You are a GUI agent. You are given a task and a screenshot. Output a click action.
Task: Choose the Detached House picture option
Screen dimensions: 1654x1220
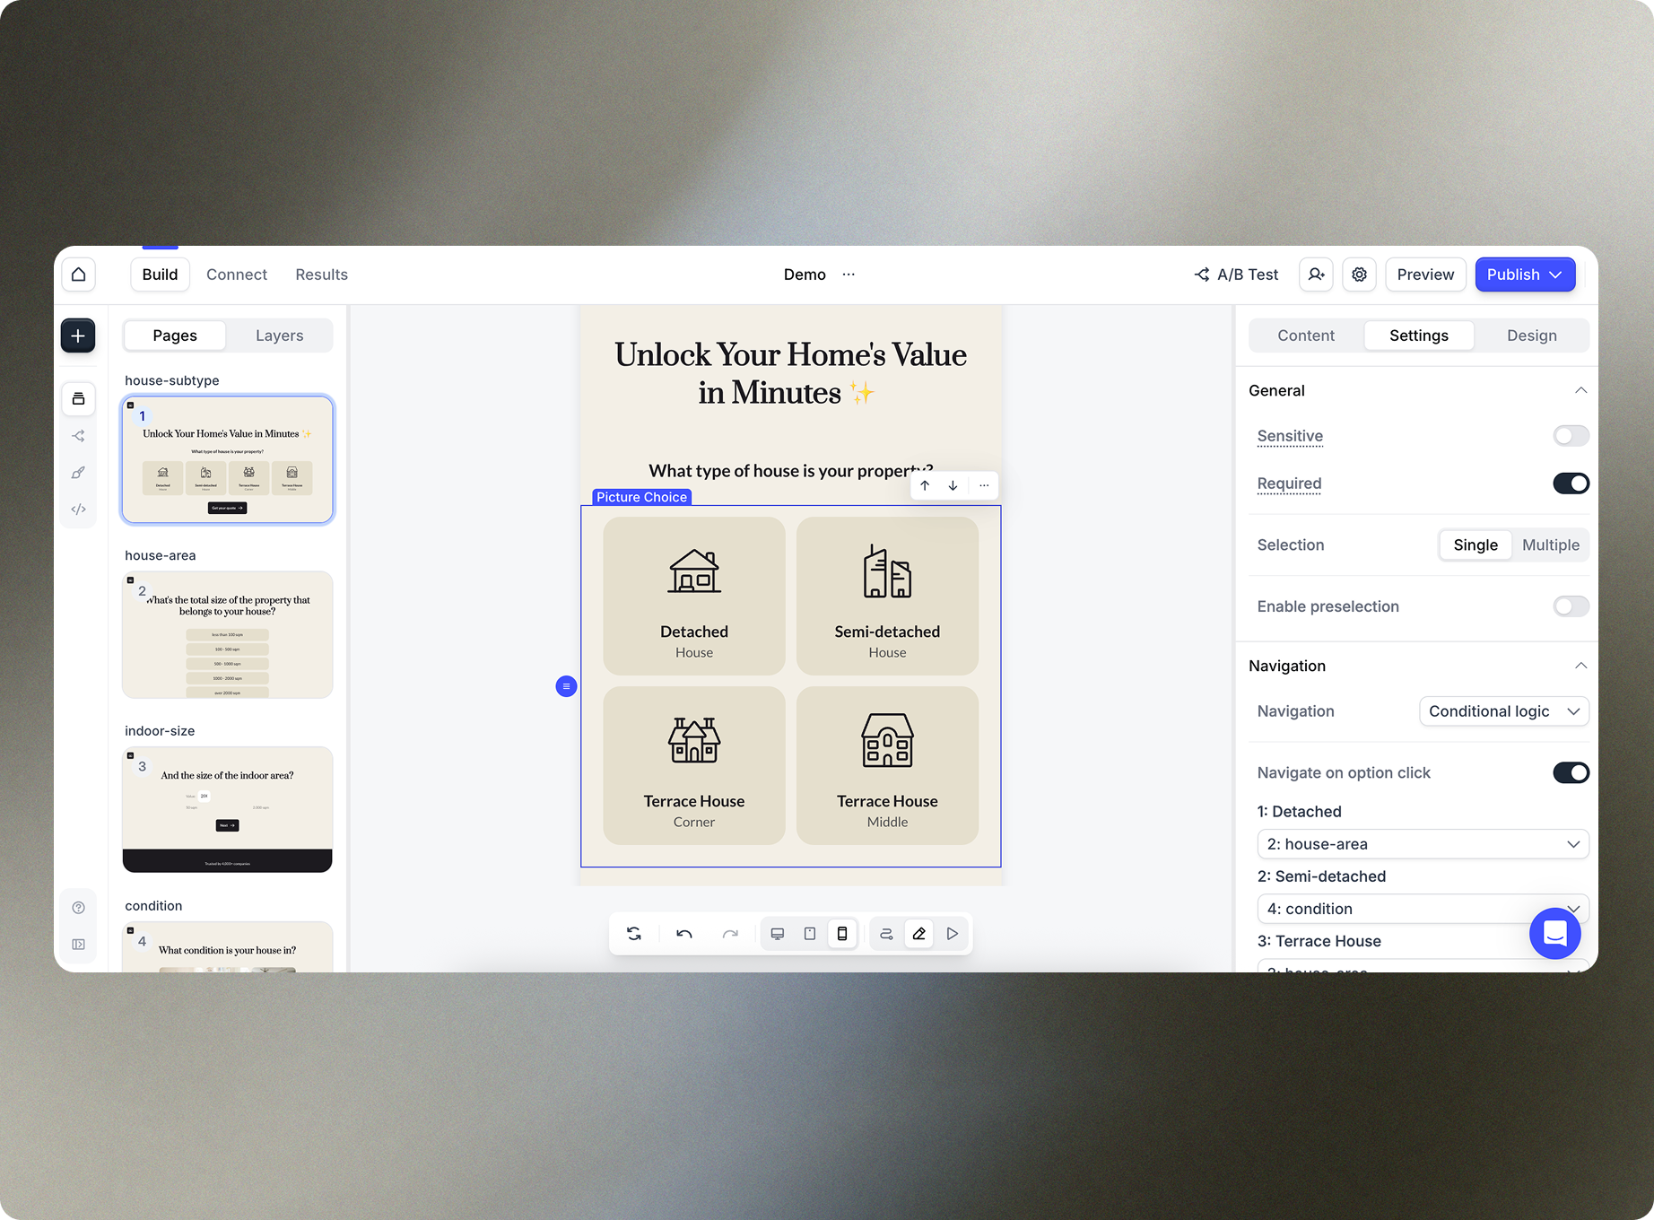point(694,596)
